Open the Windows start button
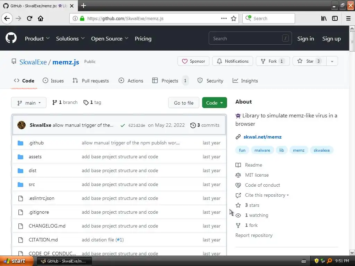 [x=16, y=261]
